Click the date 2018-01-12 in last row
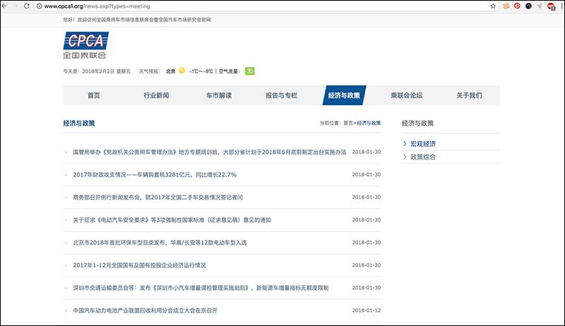The width and height of the screenshot is (565, 326). pos(366,310)
